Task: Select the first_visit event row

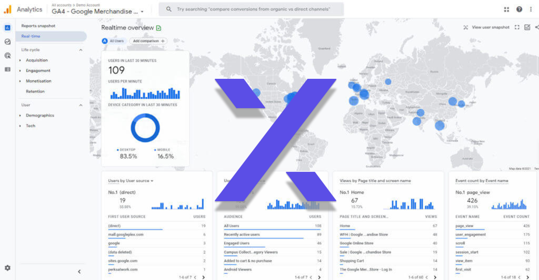Action: (492, 269)
